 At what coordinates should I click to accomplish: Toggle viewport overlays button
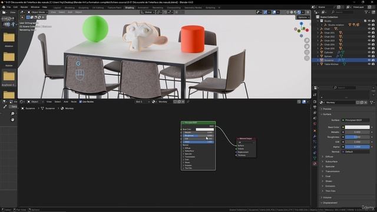(x=274, y=12)
